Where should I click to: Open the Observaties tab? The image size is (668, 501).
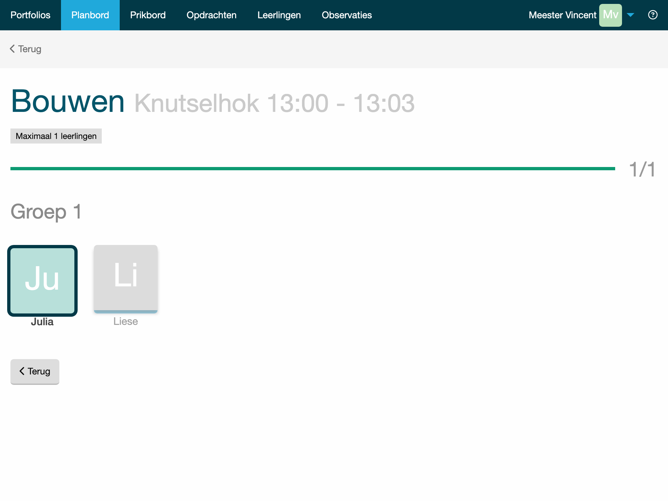tap(347, 15)
